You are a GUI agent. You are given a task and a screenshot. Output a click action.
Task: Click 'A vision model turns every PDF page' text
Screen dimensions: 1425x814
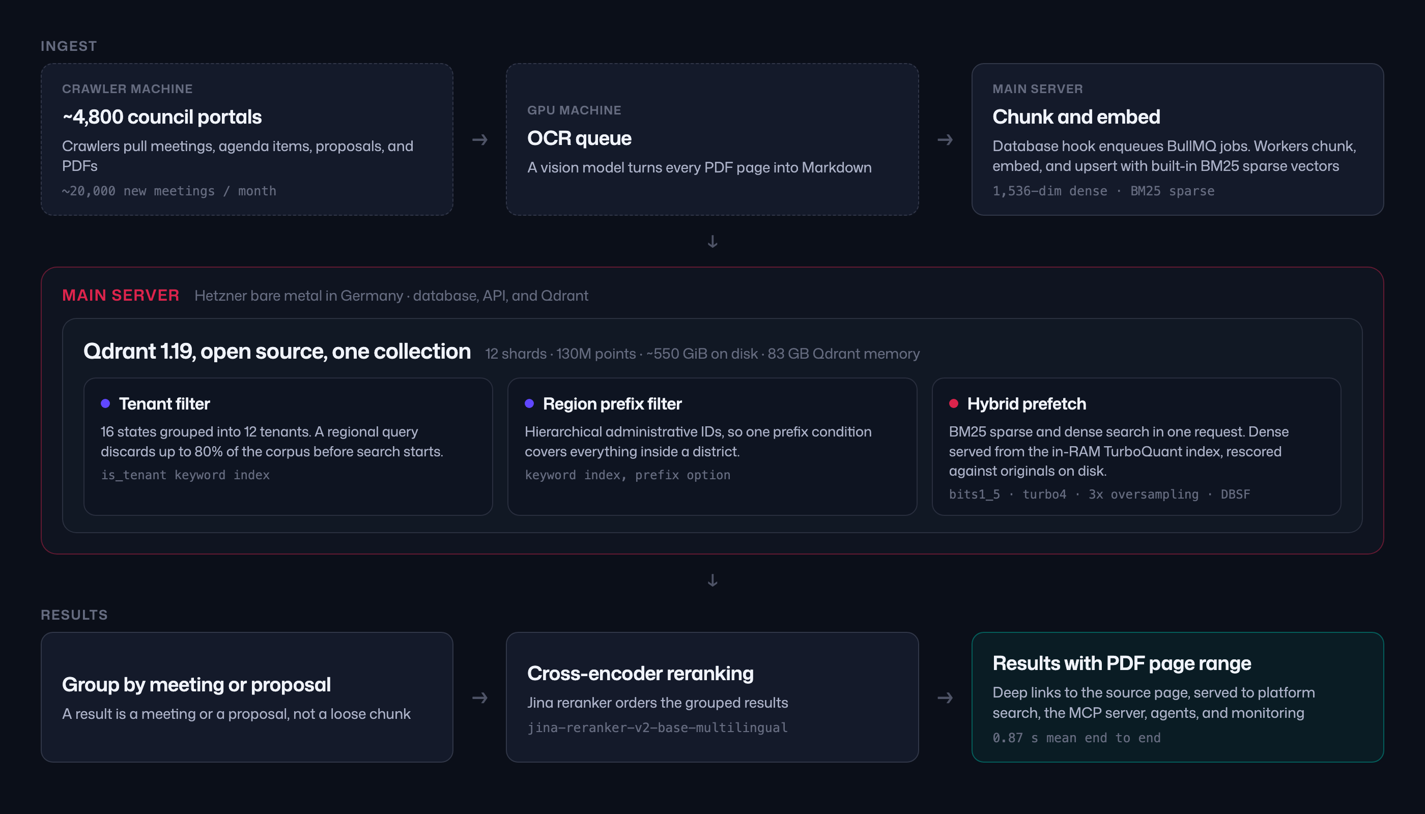tap(699, 168)
